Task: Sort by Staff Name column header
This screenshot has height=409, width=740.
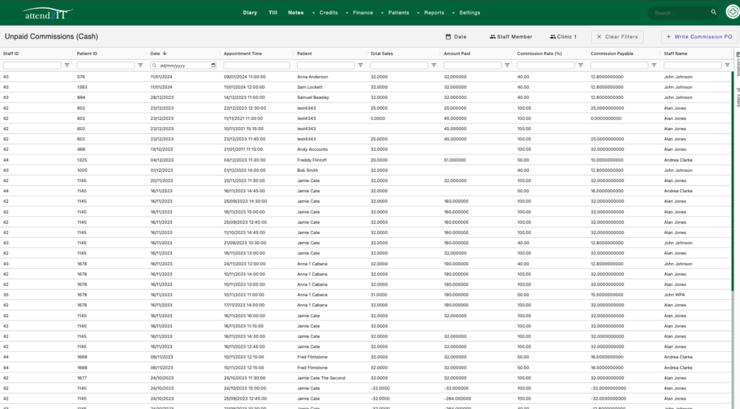Action: pos(676,53)
